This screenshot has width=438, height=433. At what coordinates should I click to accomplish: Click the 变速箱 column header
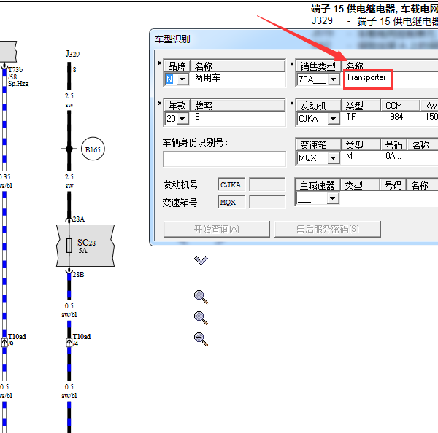pyautogui.click(x=318, y=145)
